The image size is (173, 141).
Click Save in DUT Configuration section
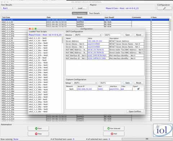[128, 35]
